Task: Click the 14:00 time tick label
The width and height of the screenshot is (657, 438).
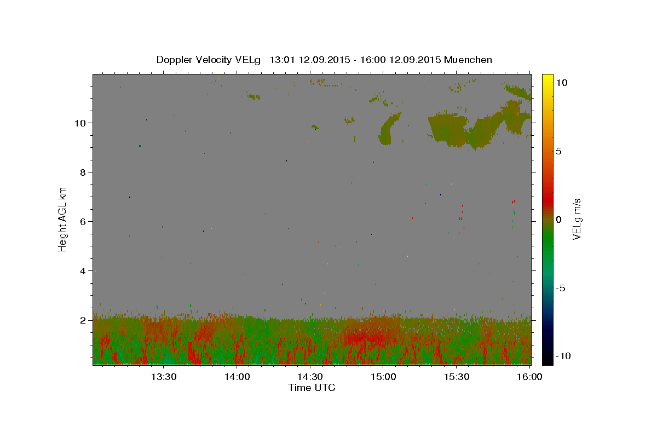Action: tap(237, 377)
